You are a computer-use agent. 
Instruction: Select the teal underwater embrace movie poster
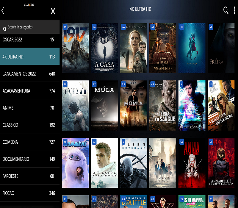(x=192, y=48)
